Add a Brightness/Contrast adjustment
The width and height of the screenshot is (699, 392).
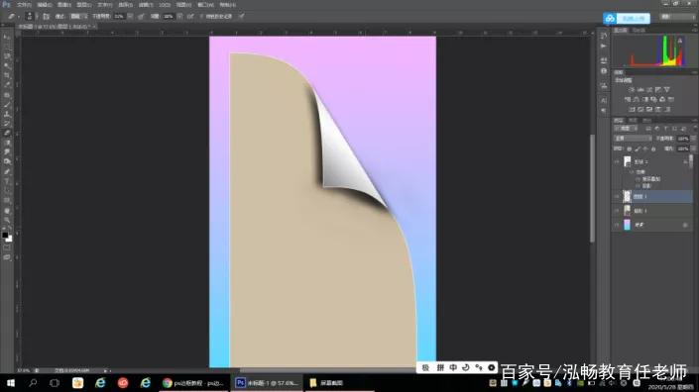coord(632,89)
